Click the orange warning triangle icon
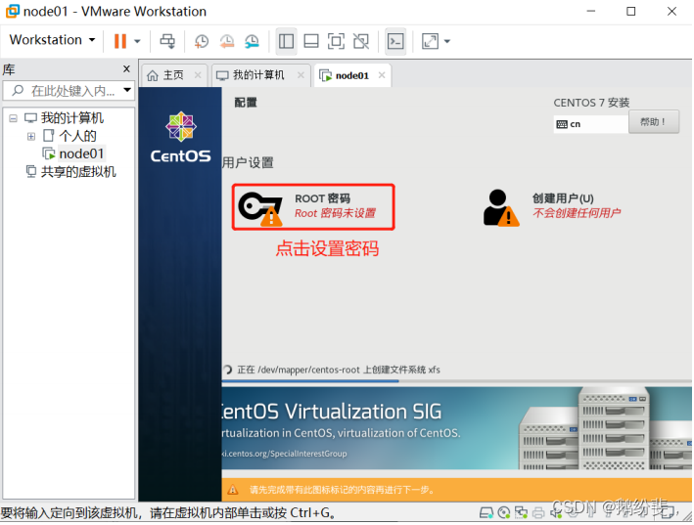This screenshot has width=694, height=525. [x=233, y=490]
